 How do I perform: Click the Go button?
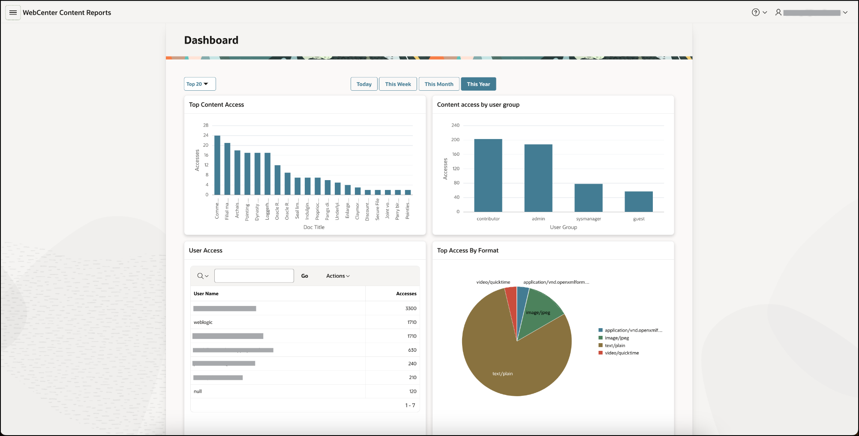pyautogui.click(x=304, y=276)
